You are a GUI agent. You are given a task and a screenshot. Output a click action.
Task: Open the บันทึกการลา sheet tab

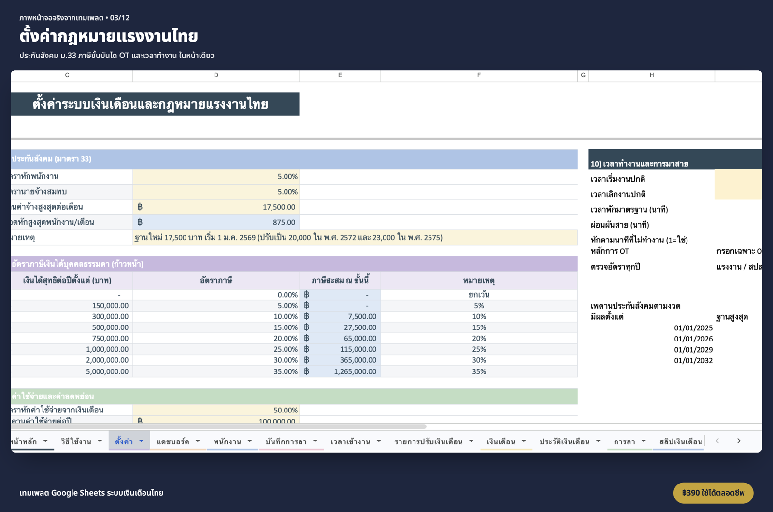[286, 441]
